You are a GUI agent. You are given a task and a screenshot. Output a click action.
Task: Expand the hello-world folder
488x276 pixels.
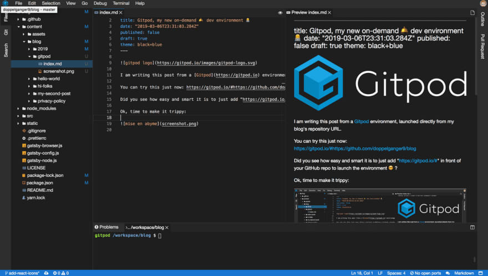coord(45,79)
